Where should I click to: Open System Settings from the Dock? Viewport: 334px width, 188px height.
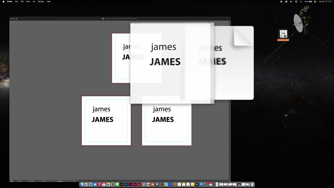206,185
